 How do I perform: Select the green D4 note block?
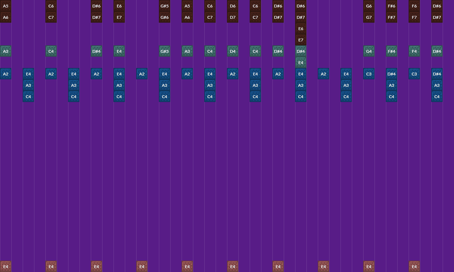(x=233, y=51)
